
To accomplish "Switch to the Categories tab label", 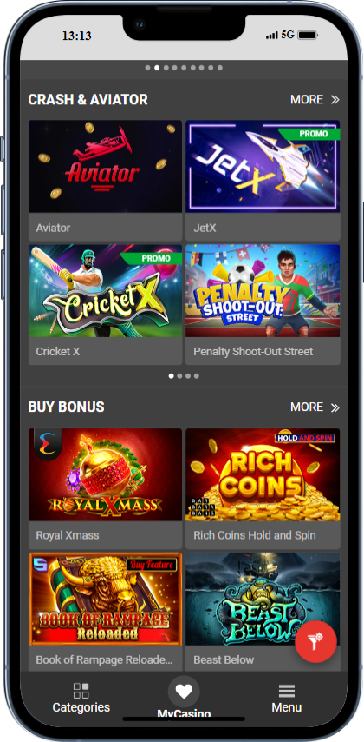I will [81, 707].
